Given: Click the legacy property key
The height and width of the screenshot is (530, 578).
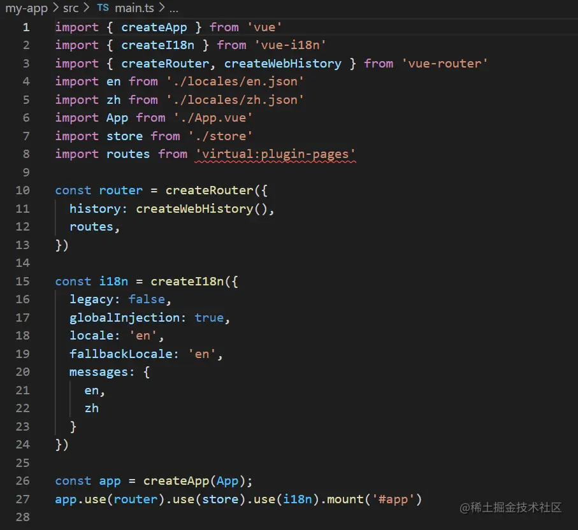Looking at the screenshot, I should pos(91,299).
